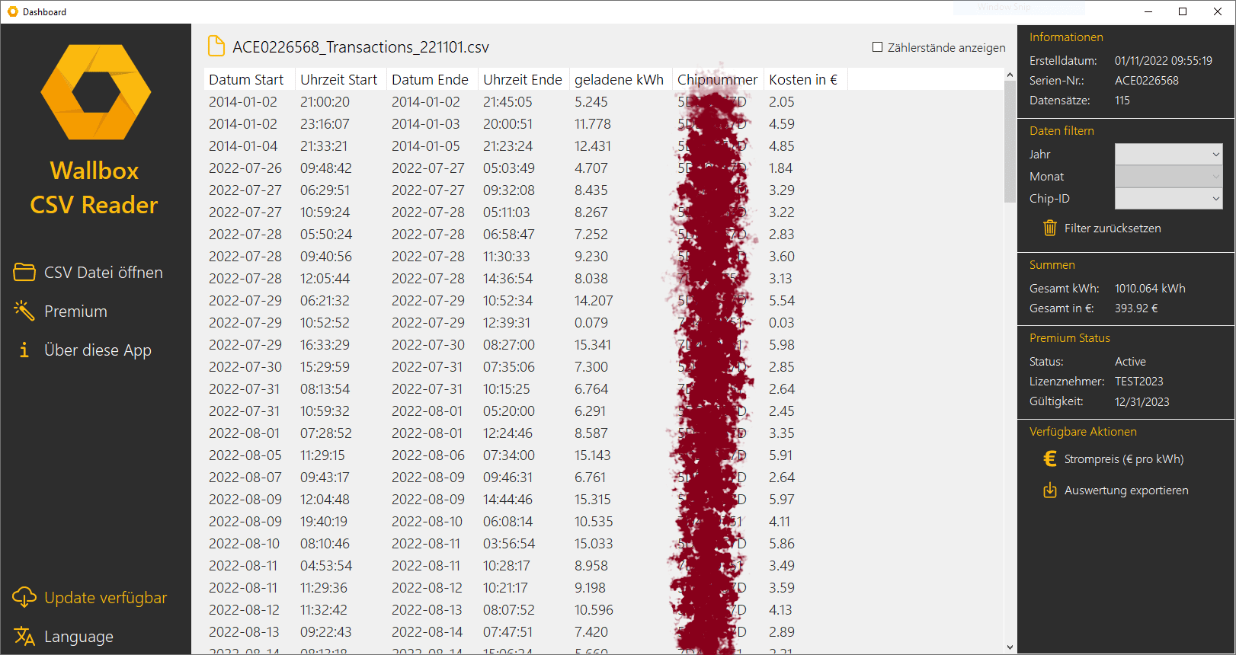Open the Jahr filter dropdown
Viewport: 1236px width, 655px height.
(1168, 154)
